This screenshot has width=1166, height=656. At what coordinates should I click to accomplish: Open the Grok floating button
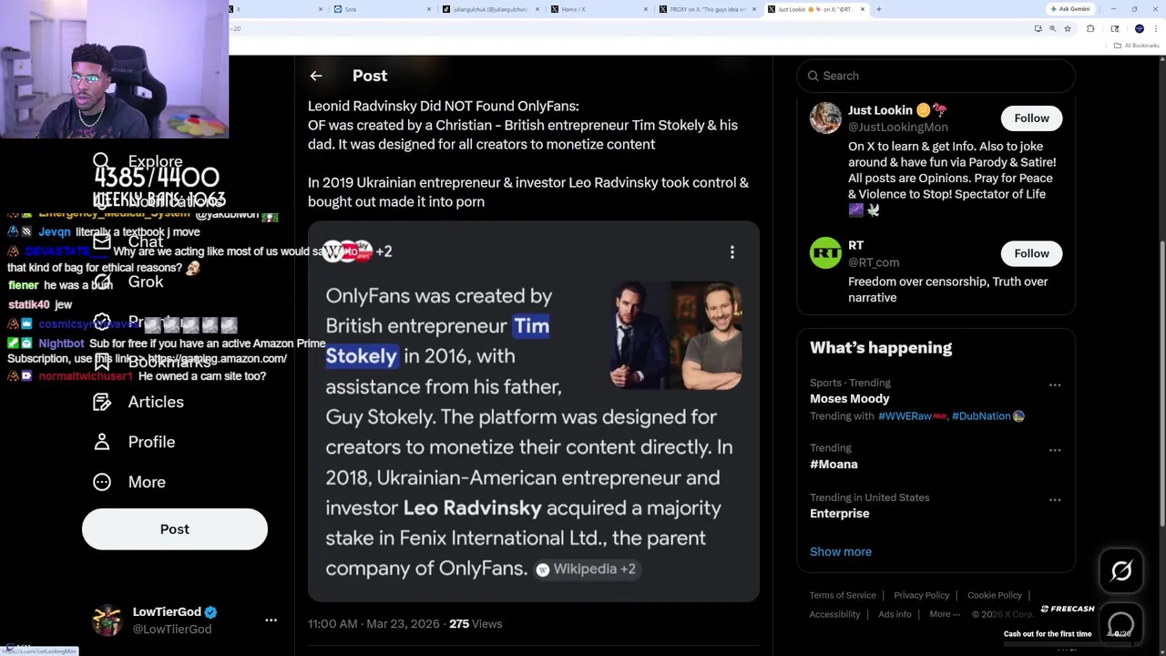1121,571
